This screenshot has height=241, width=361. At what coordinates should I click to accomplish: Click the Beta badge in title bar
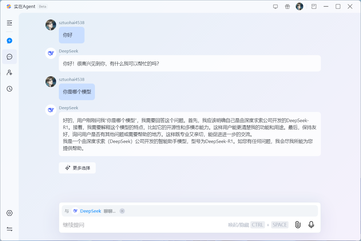coord(42,6)
